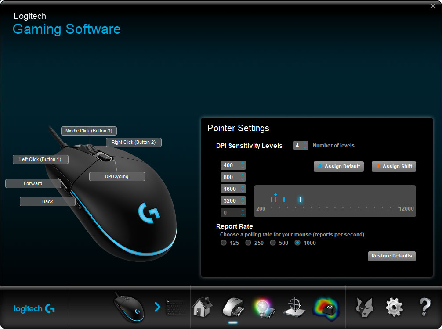Viewport: 442px width, 329px height.
Task: Open input analysis heat map icon
Action: [x=326, y=308]
